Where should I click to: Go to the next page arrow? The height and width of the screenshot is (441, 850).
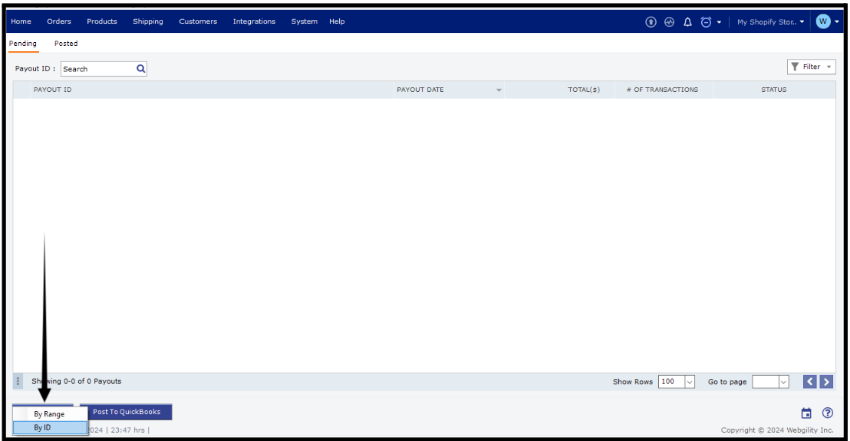click(826, 381)
